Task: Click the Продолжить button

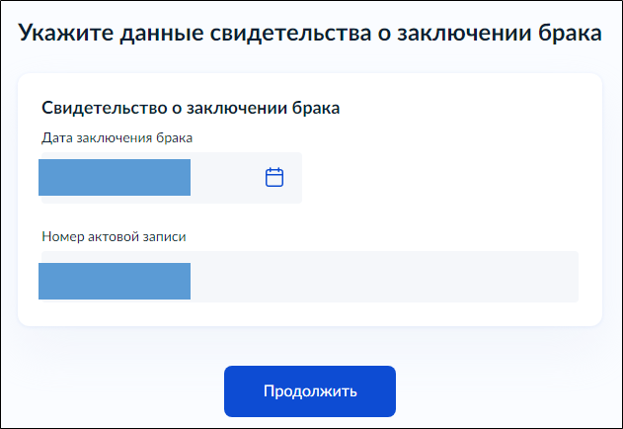Action: coord(310,391)
